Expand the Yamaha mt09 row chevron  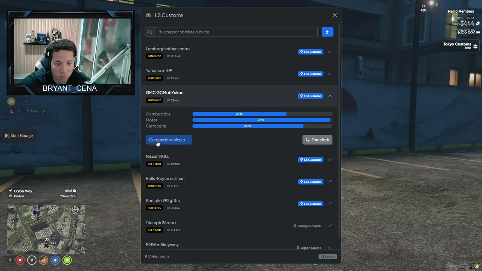329,74
